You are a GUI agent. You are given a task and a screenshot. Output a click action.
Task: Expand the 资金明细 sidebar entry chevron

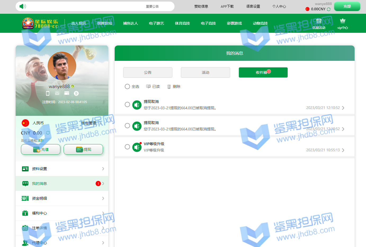103,198
